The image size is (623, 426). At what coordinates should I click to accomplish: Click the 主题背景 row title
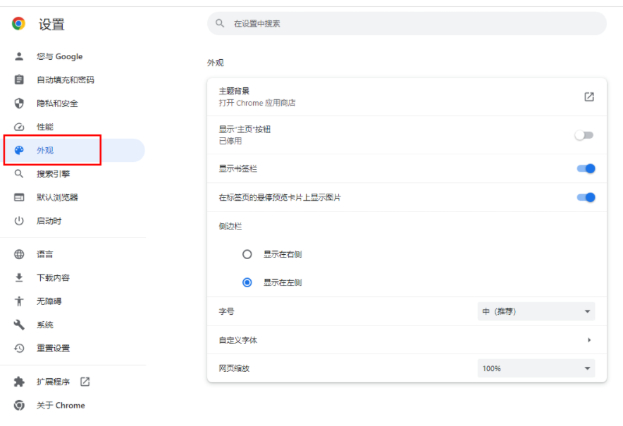pos(234,91)
